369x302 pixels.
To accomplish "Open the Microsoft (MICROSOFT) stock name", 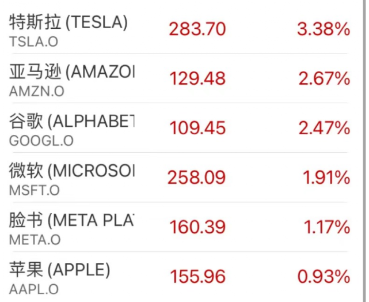I will [x=72, y=171].
